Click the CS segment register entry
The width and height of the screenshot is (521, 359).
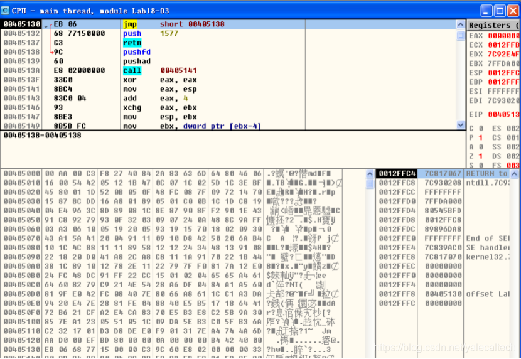coord(506,137)
